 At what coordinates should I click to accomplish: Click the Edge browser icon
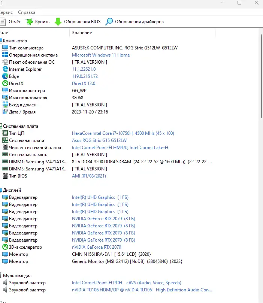[x=5, y=76]
